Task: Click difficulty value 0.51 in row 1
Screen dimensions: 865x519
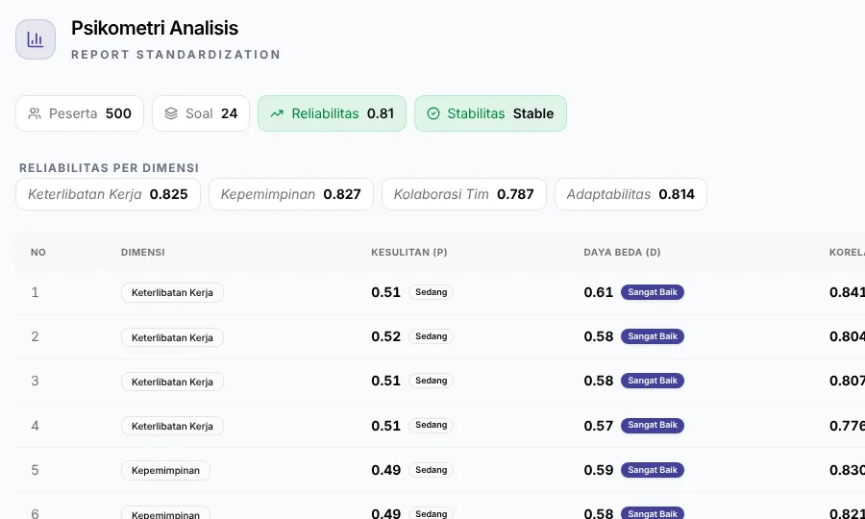Action: pos(385,292)
